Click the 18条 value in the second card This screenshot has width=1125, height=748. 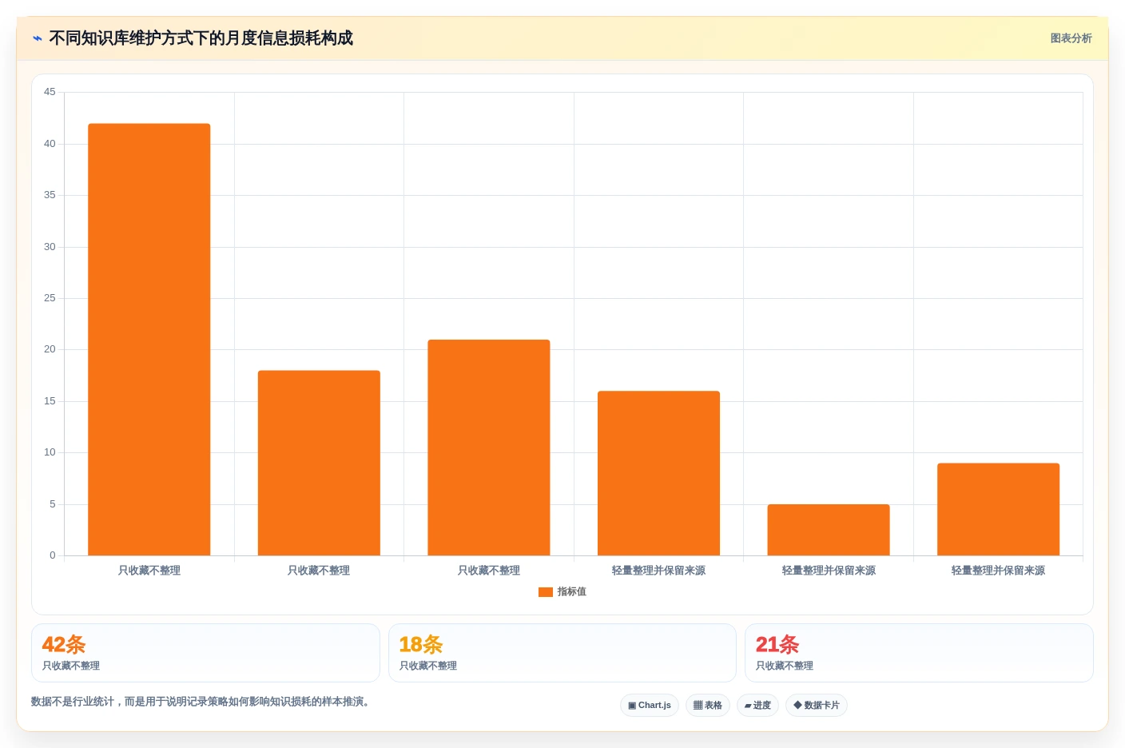(421, 644)
